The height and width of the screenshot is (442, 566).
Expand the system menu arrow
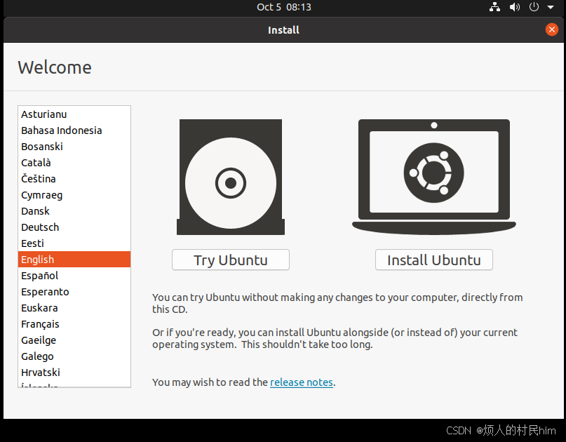[x=551, y=7]
